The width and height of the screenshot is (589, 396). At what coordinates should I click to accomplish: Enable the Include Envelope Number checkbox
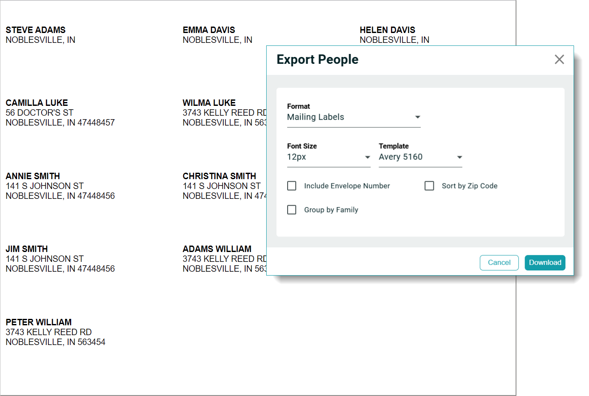tap(292, 186)
